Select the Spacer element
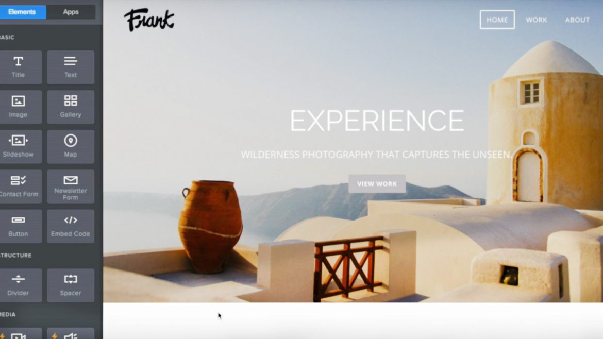603x339 pixels. (x=71, y=285)
